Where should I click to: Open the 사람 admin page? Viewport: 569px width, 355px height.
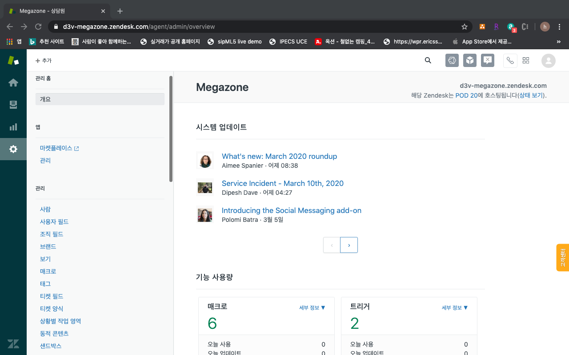pyautogui.click(x=45, y=209)
